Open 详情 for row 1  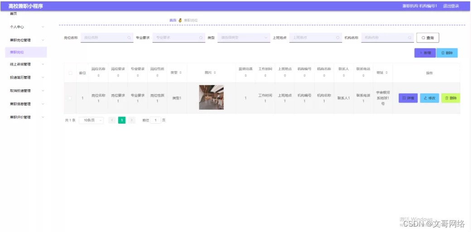coord(408,98)
